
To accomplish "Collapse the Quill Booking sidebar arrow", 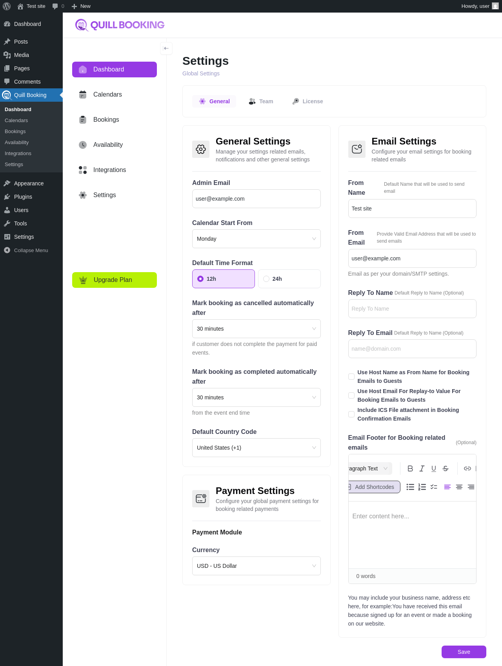I will [166, 48].
